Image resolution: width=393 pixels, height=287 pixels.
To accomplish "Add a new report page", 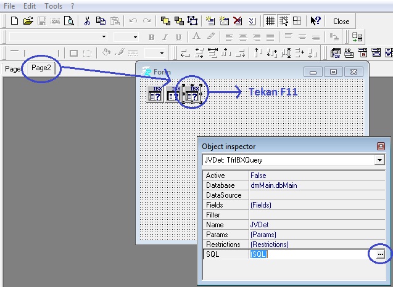I will tap(210, 21).
